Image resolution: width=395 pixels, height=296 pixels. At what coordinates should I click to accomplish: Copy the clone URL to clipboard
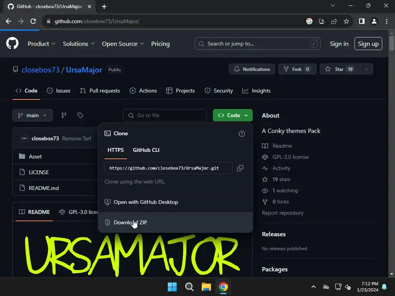click(x=240, y=168)
